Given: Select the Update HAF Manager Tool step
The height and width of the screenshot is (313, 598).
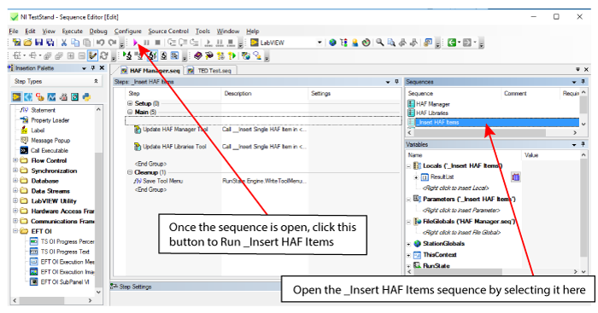Looking at the screenshot, I should [x=171, y=130].
